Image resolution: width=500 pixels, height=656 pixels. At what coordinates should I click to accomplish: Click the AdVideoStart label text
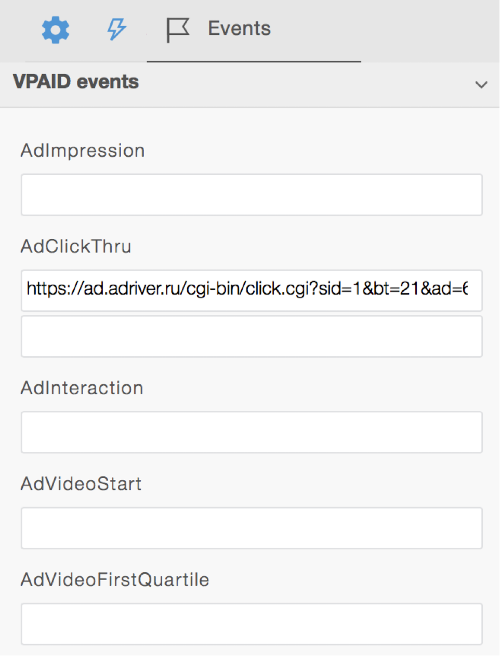click(x=81, y=484)
